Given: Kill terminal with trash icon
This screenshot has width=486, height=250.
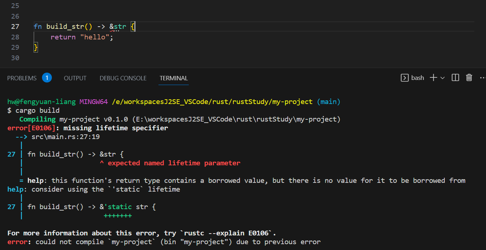Looking at the screenshot, I should coord(469,78).
